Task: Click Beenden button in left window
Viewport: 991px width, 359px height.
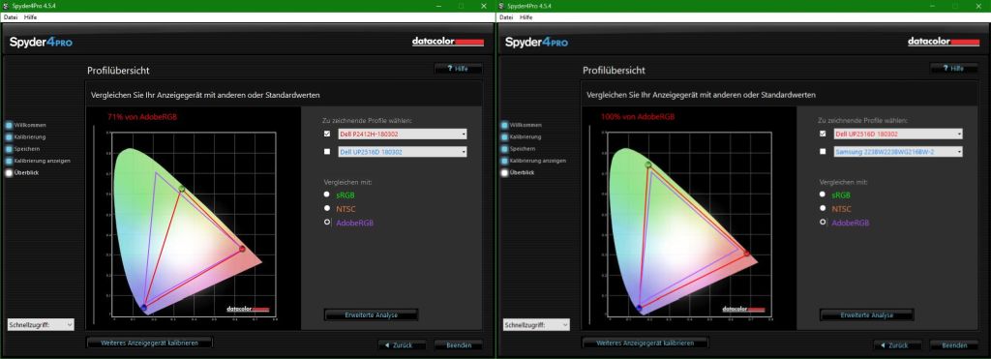Action: [458, 345]
